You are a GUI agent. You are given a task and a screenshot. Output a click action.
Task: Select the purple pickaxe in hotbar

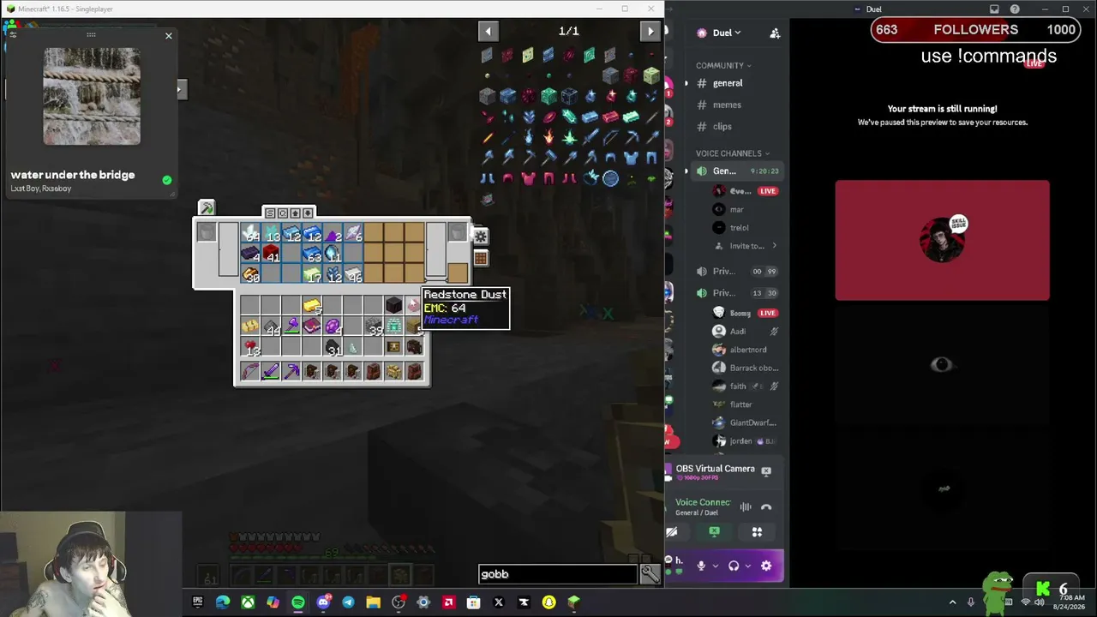click(x=291, y=371)
